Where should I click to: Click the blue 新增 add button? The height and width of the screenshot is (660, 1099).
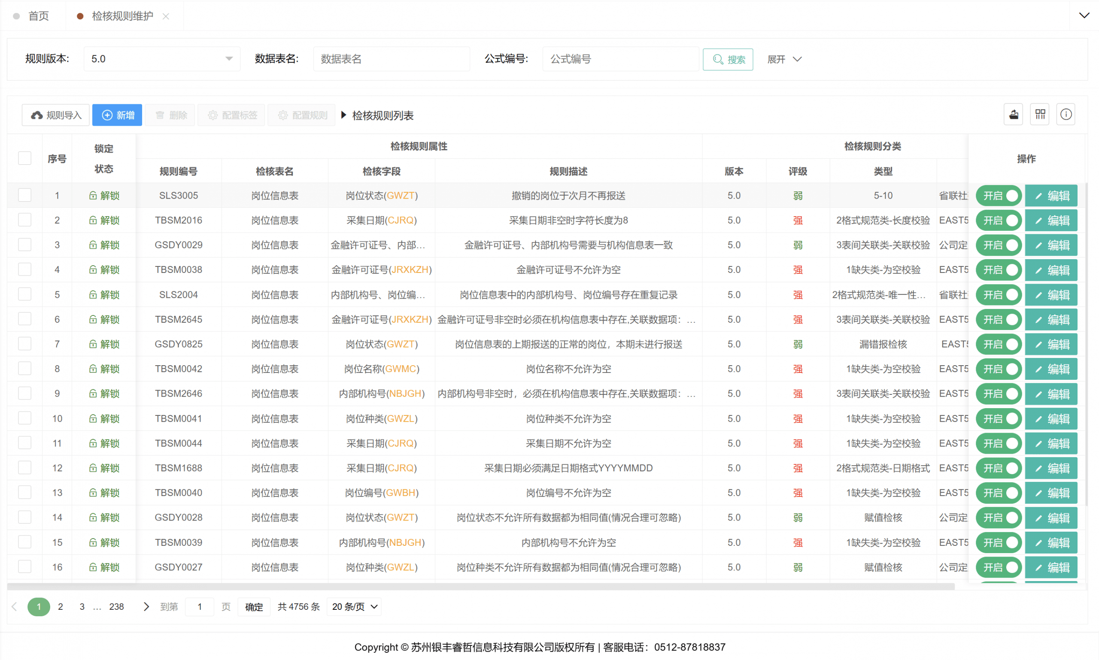(x=117, y=115)
